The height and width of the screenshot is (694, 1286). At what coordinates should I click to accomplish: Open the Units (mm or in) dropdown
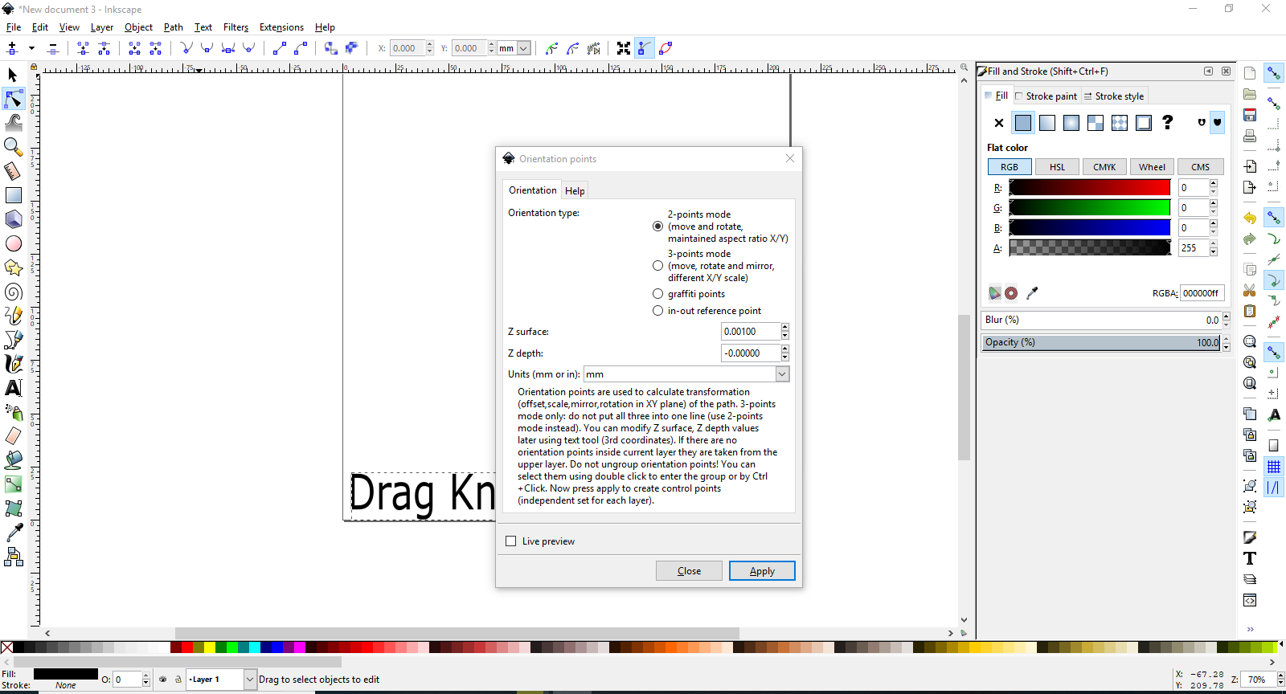coord(782,374)
